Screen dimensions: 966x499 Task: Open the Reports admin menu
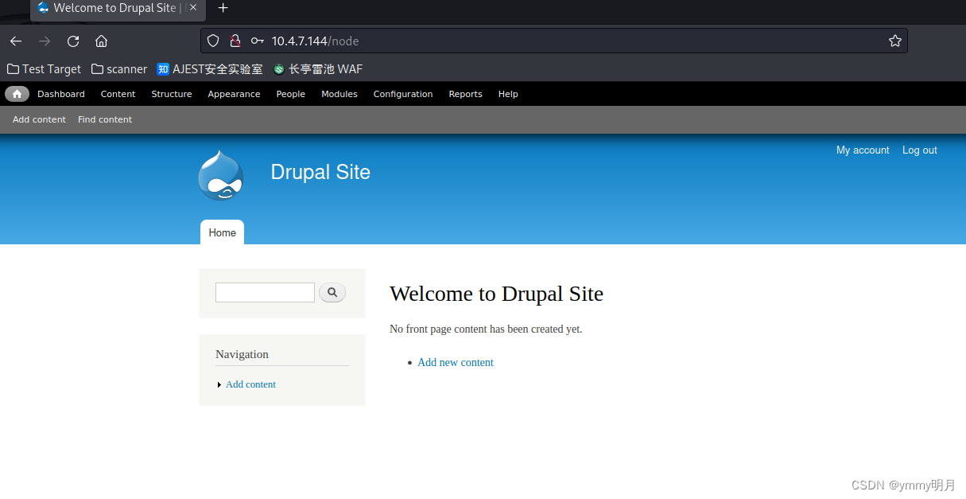click(465, 94)
